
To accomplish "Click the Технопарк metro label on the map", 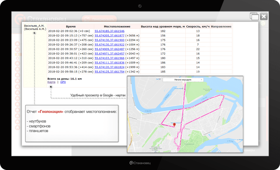I will [x=179, y=89].
